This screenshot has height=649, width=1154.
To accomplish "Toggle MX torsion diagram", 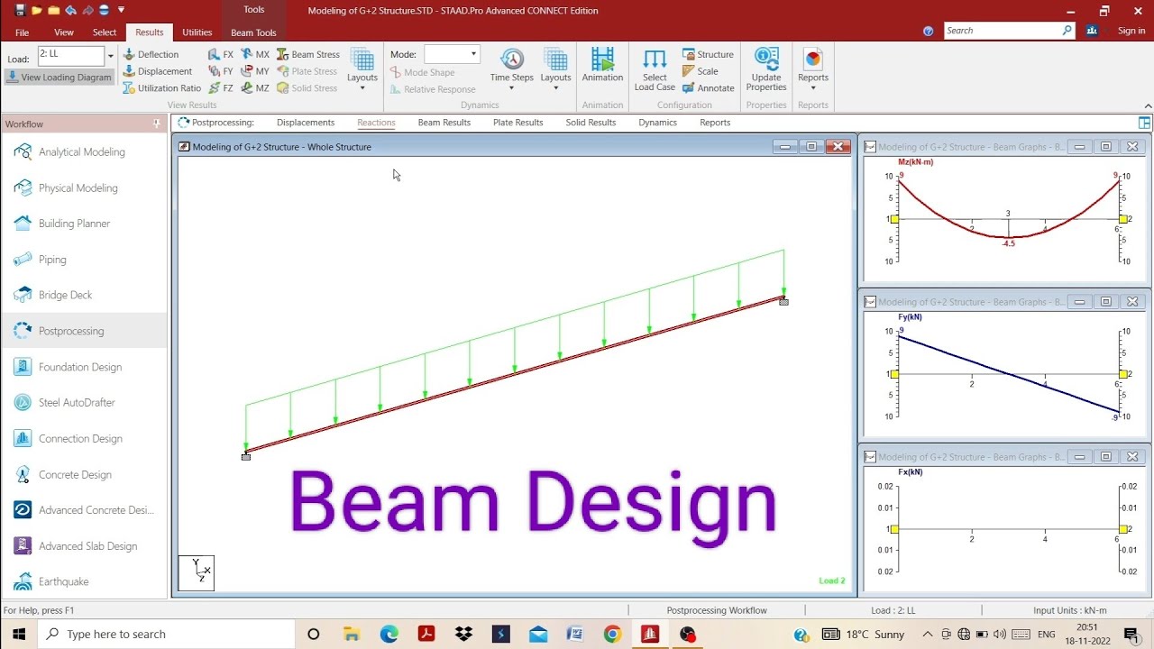I will coord(255,54).
